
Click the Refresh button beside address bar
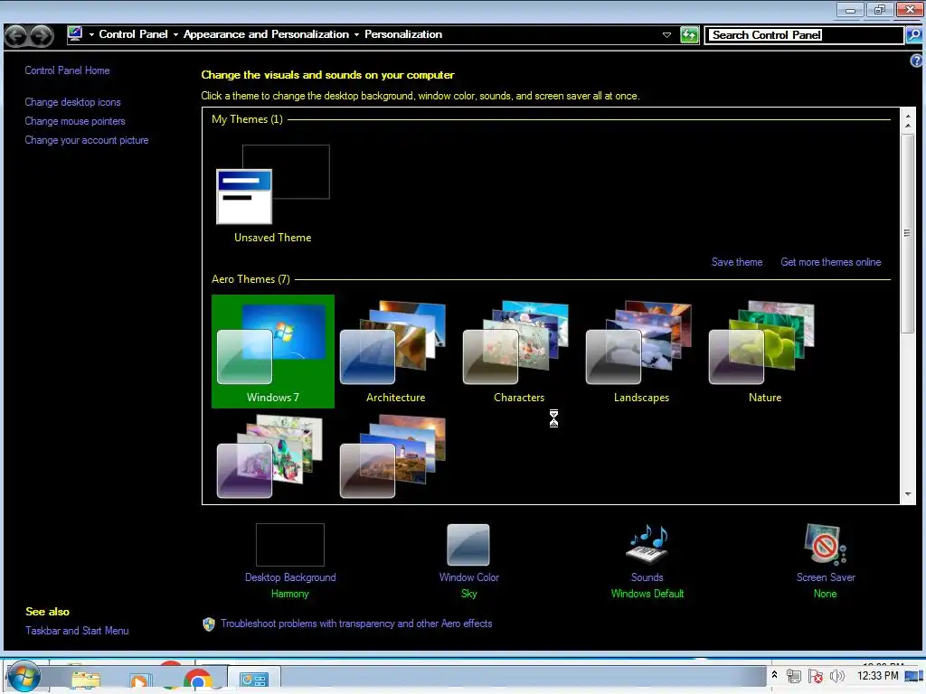point(689,35)
